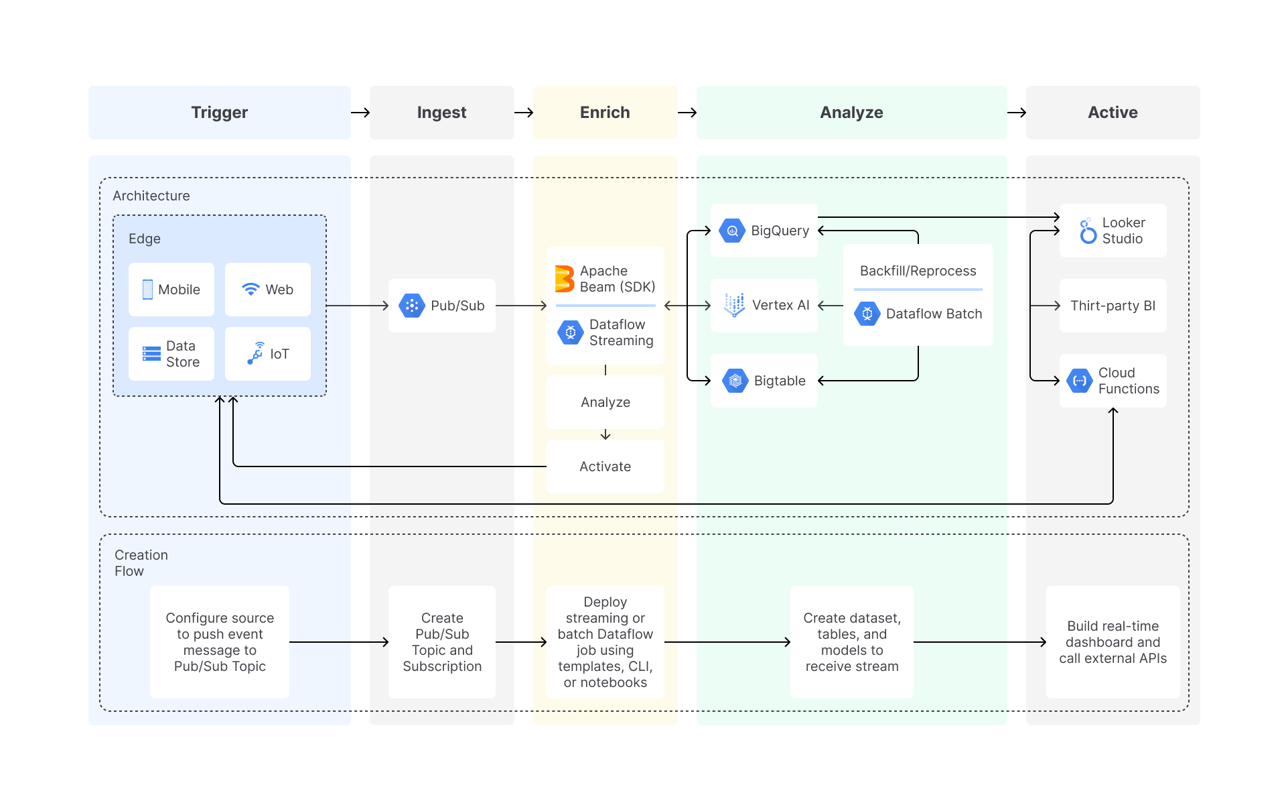Click the Create dataset, tables, and models card
Screen dimensions: 1286x811
pyautogui.click(x=852, y=642)
